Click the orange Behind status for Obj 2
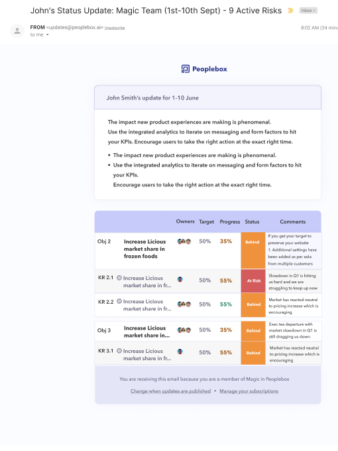 pyautogui.click(x=253, y=250)
